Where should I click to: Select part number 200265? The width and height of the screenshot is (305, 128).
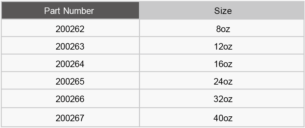click(x=70, y=82)
